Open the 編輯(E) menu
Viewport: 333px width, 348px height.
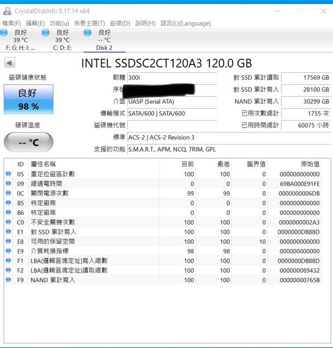pyautogui.click(x=35, y=23)
